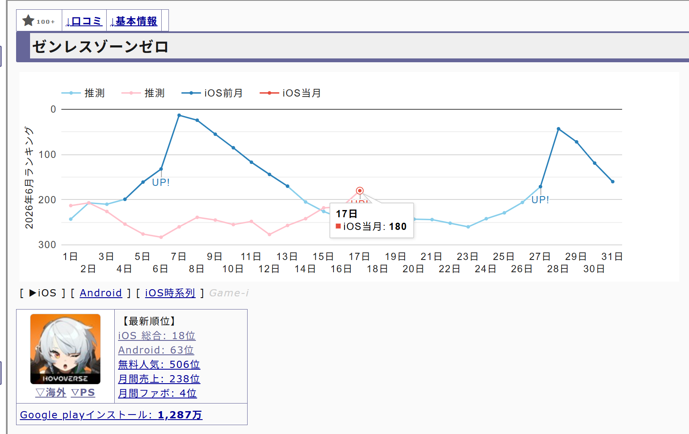Image resolution: width=689 pixels, height=434 pixels.
Task: Click the light blue data point at 23日
Action: [x=468, y=227]
